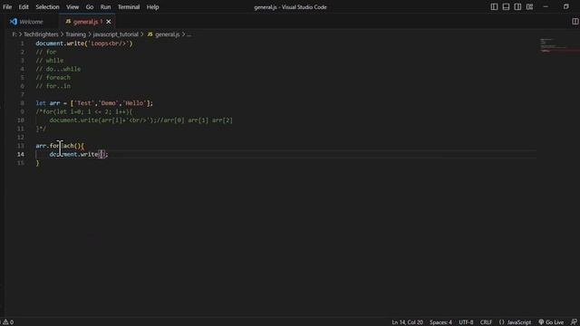Screen dimensions: 580x326
Task: Open the View menu
Action: (72, 7)
